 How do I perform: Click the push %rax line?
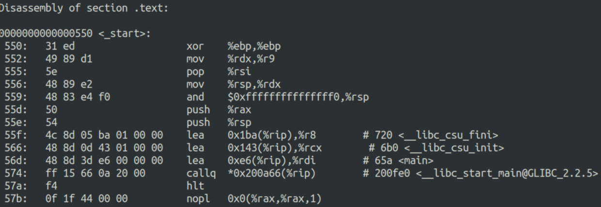(x=123, y=110)
